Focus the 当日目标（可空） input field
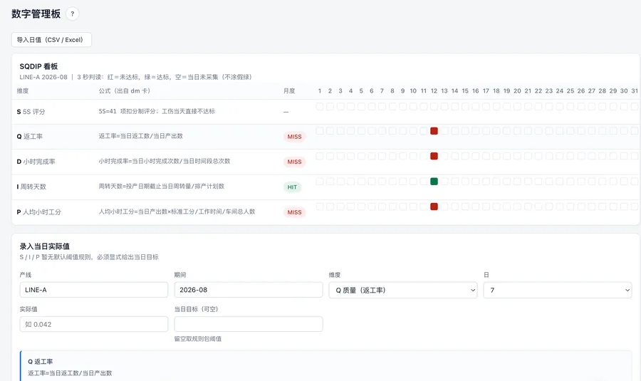 coord(249,324)
